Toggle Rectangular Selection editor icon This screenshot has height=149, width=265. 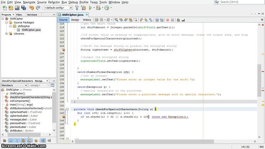pyautogui.click(x=135, y=20)
